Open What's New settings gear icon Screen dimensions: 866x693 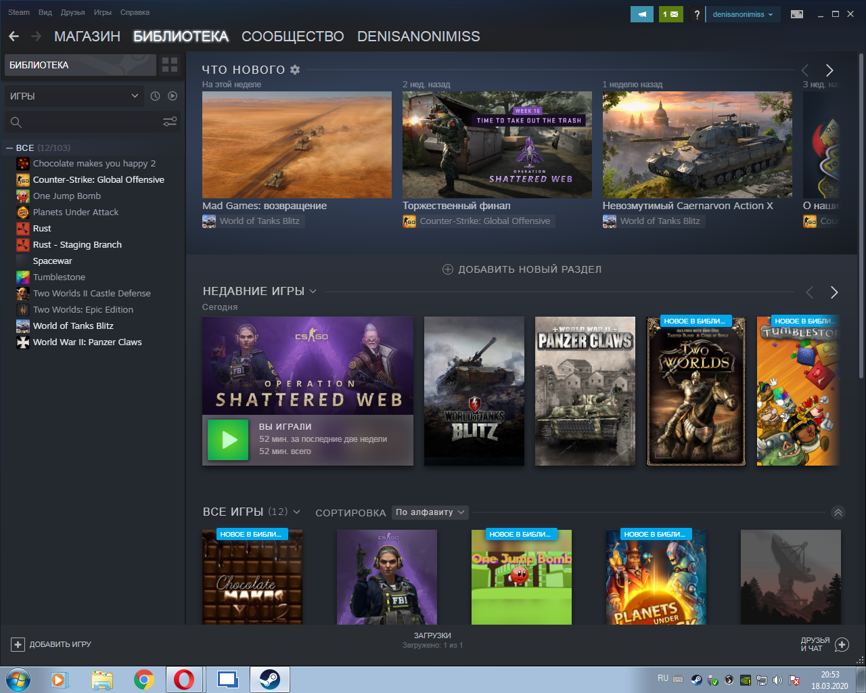click(295, 70)
